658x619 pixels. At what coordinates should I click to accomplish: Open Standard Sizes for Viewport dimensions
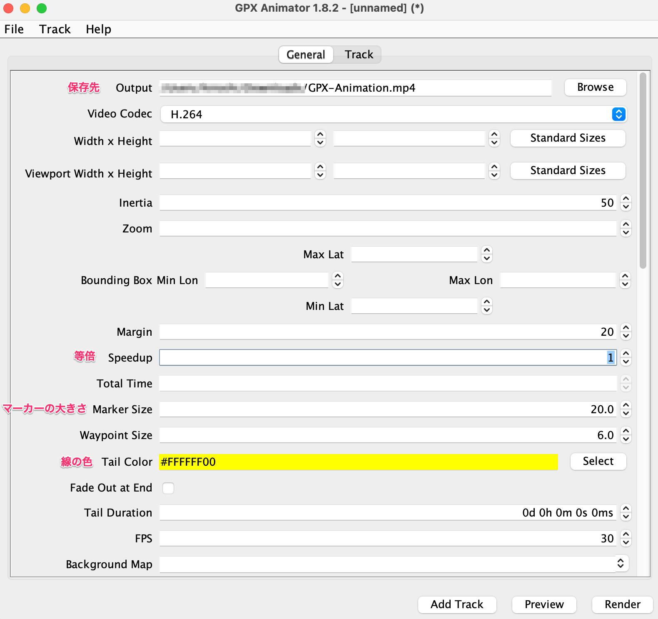tap(568, 171)
